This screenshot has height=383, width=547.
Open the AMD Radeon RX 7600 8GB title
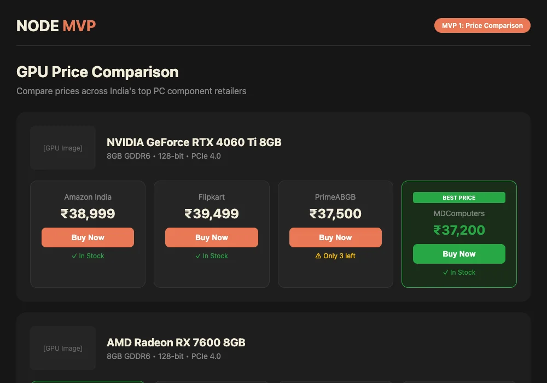pos(176,343)
